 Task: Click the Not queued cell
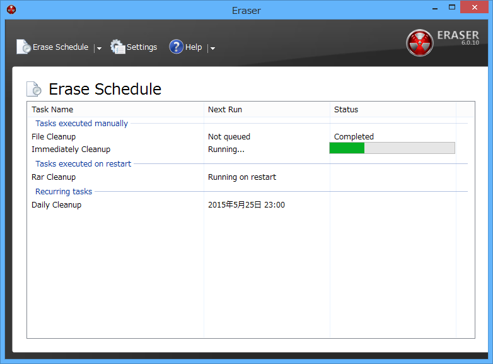229,136
